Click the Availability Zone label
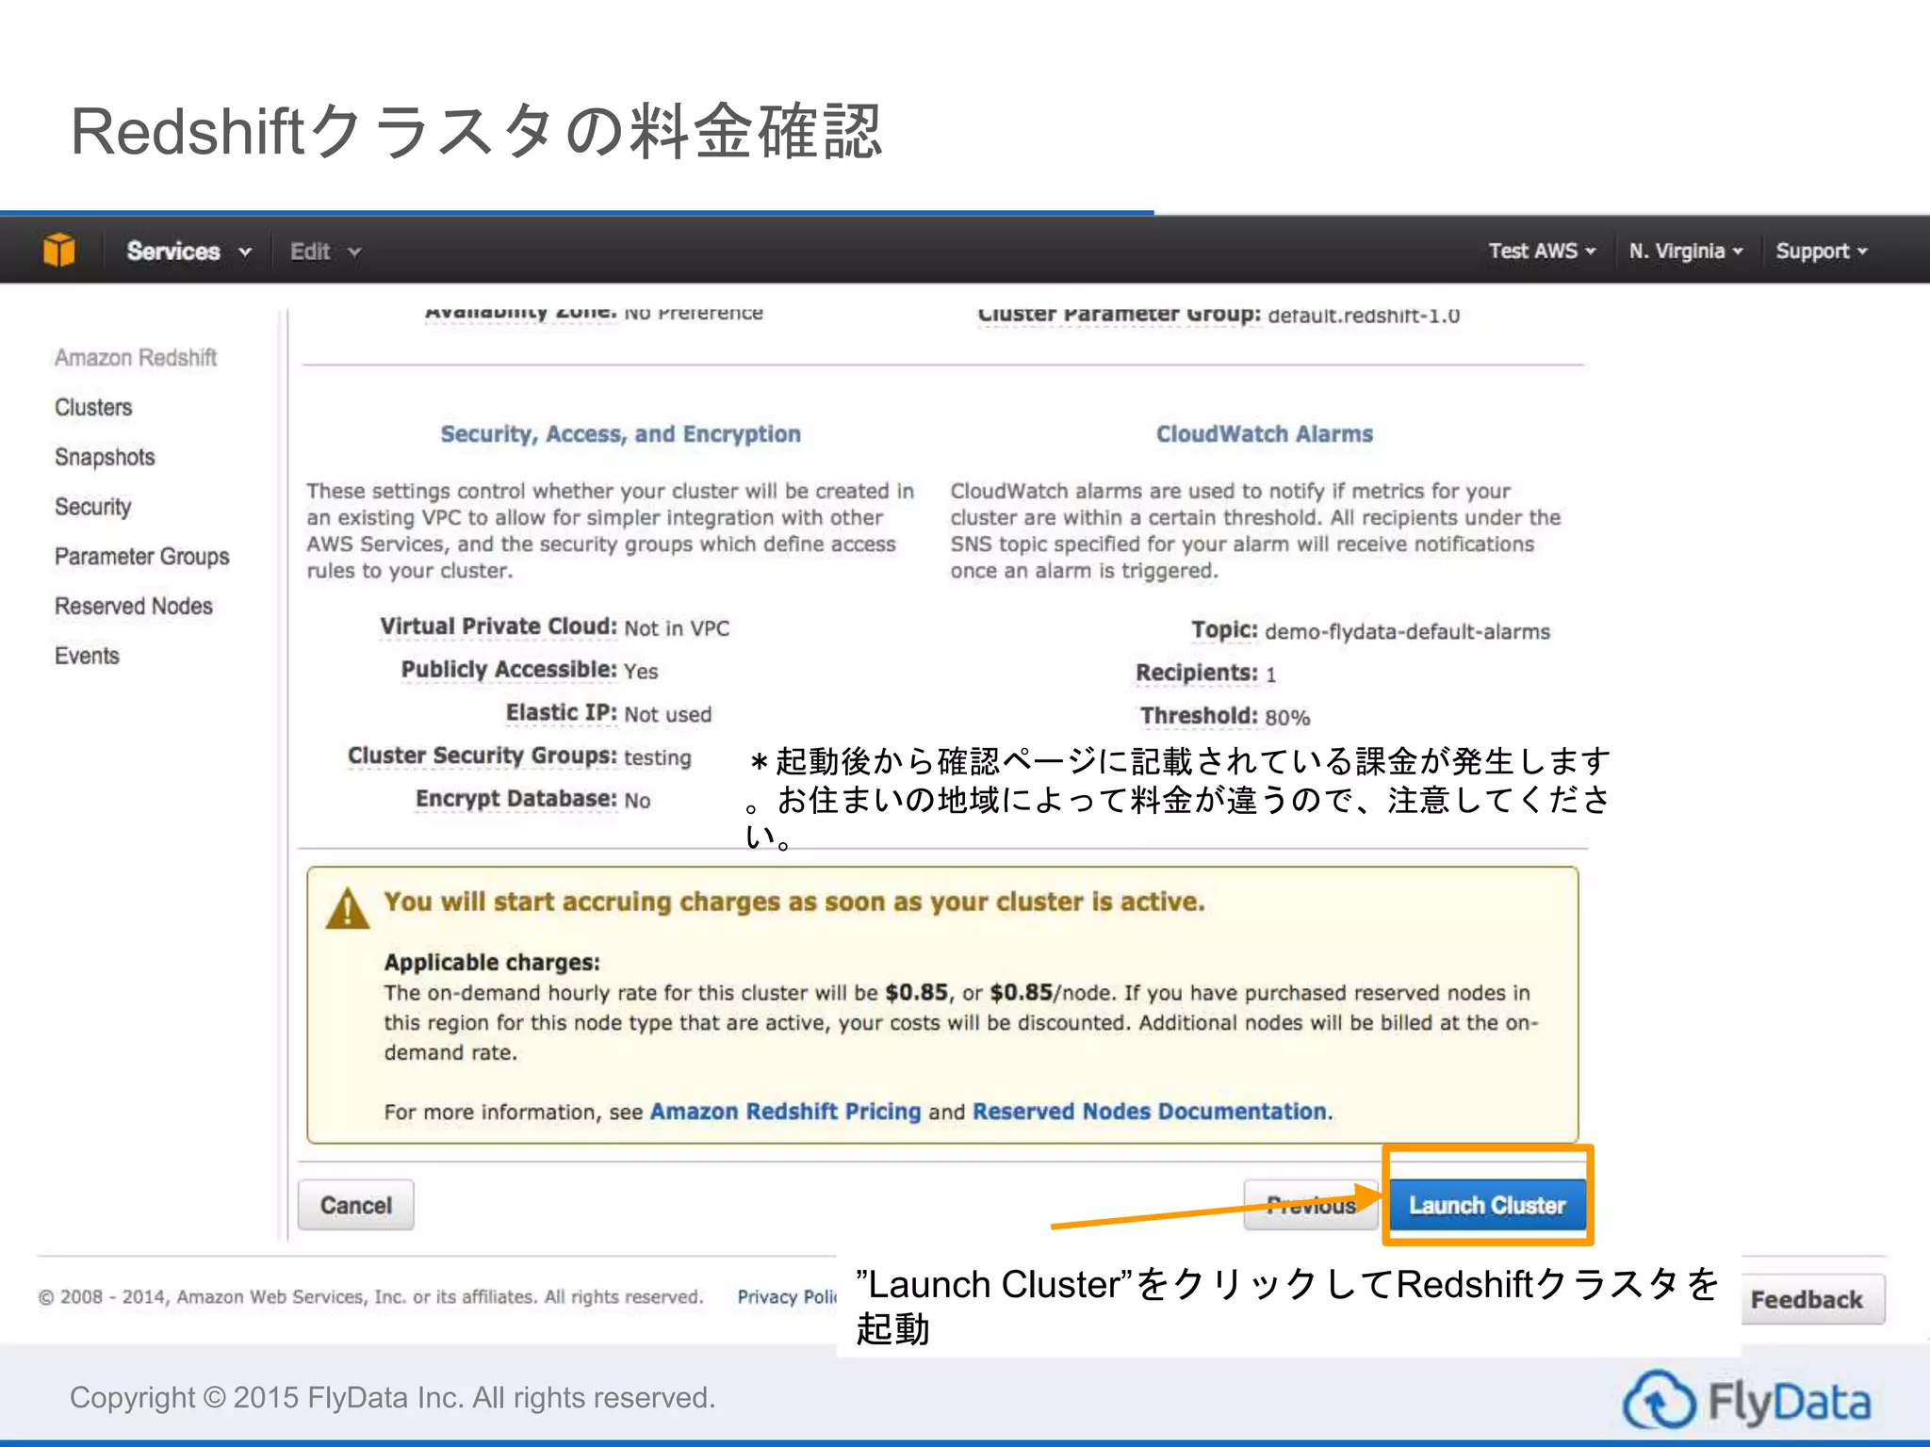This screenshot has height=1447, width=1930. point(521,312)
